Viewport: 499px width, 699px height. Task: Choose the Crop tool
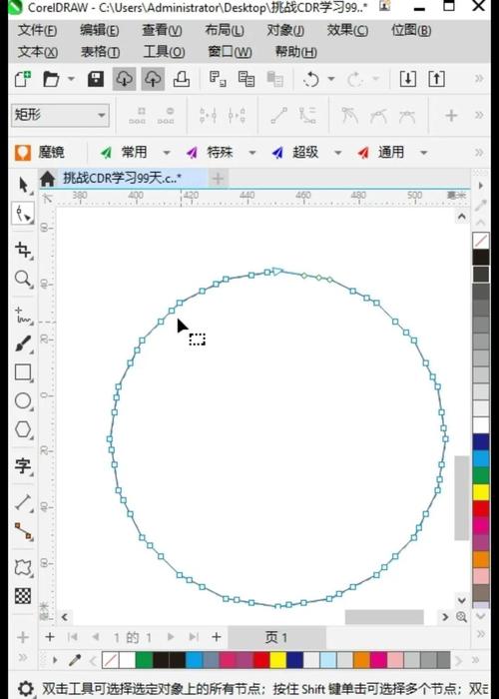coord(23,250)
